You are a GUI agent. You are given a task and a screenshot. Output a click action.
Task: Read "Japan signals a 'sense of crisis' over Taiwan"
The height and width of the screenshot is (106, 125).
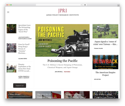pyautogui.click(x=105, y=43)
